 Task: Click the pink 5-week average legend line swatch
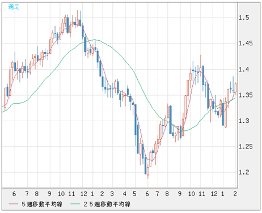14,204
